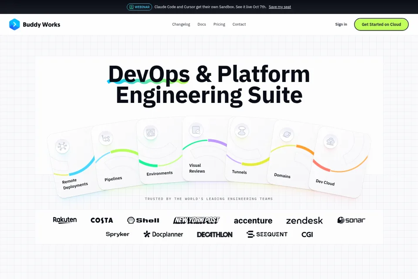Image resolution: width=418 pixels, height=279 pixels.
Task: Click the Trusted by the world's leading text
Action: point(209,199)
